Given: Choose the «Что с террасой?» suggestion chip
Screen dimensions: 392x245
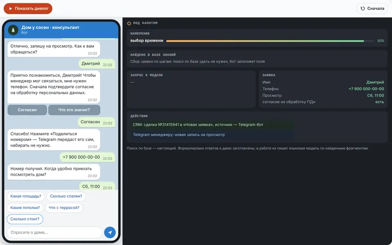Looking at the screenshot, I should click(64, 208).
